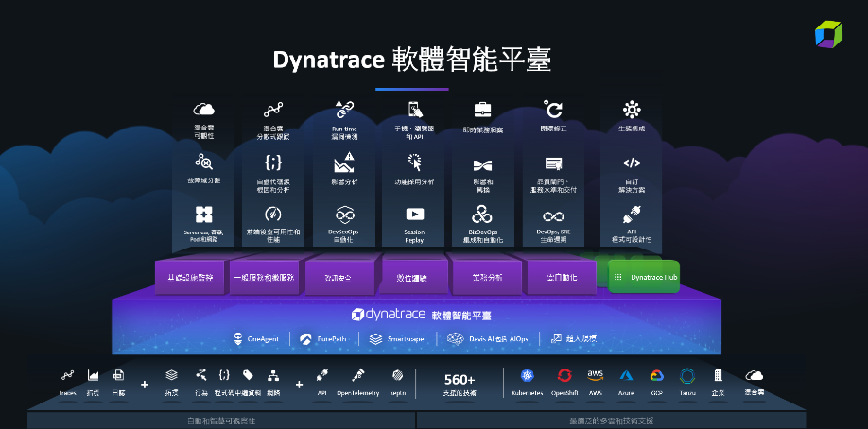Click the business analytics purple block
The width and height of the screenshot is (868, 429).
click(x=487, y=277)
